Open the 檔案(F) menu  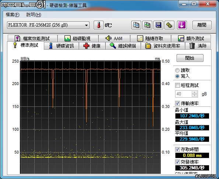click(x=13, y=15)
